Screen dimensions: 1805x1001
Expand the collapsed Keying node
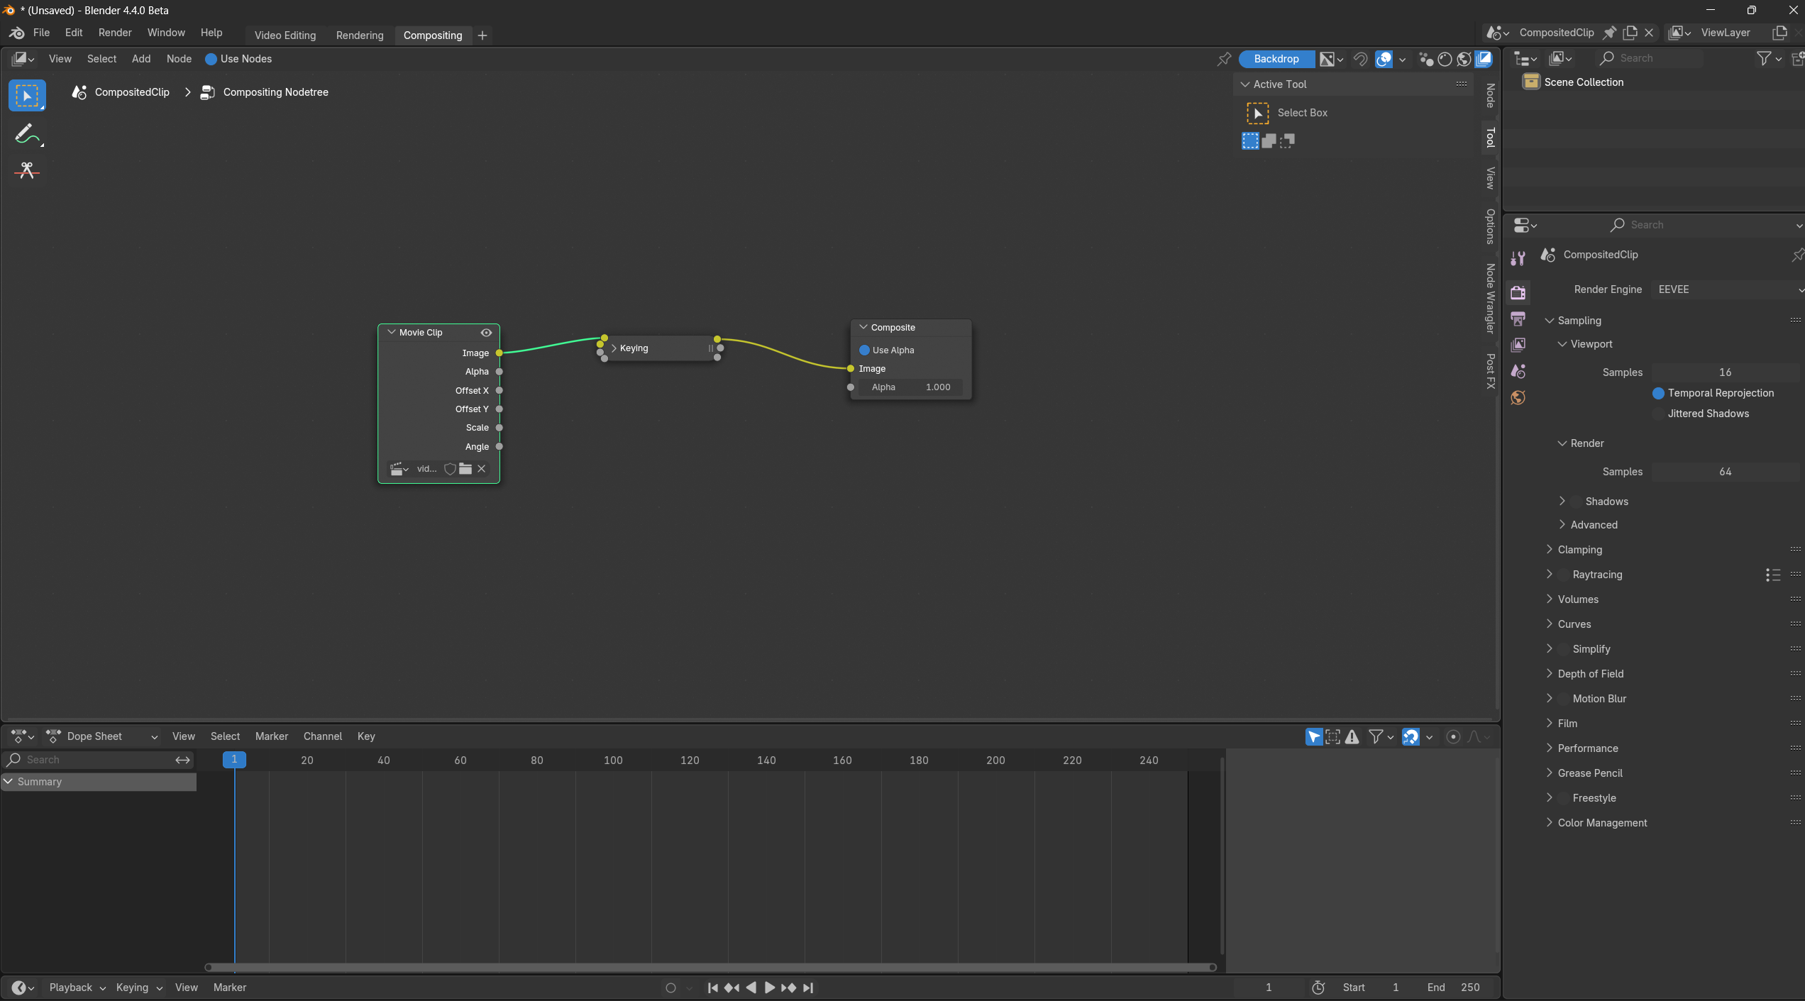coord(614,348)
